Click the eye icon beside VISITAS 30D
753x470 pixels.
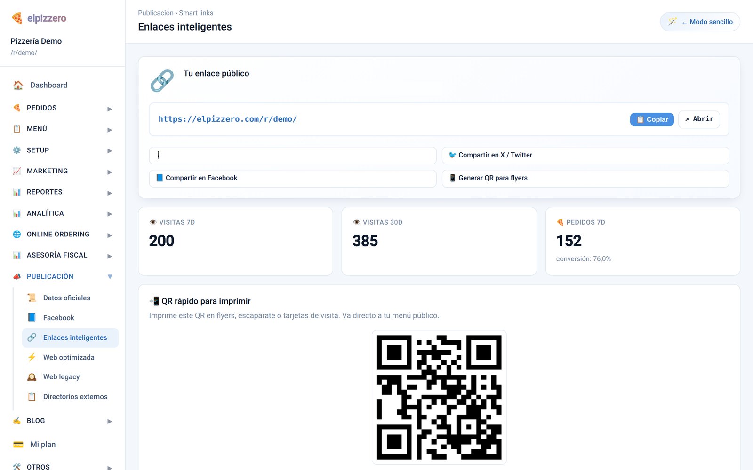(357, 222)
